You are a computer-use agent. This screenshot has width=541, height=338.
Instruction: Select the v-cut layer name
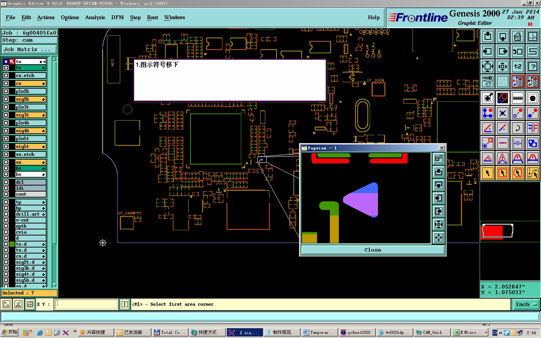point(31,220)
